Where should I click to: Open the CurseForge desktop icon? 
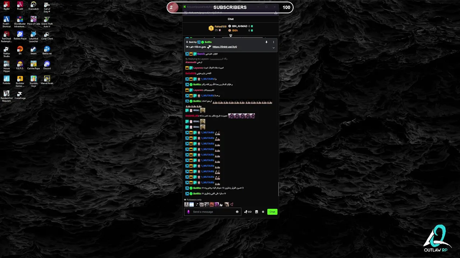[x=20, y=95]
